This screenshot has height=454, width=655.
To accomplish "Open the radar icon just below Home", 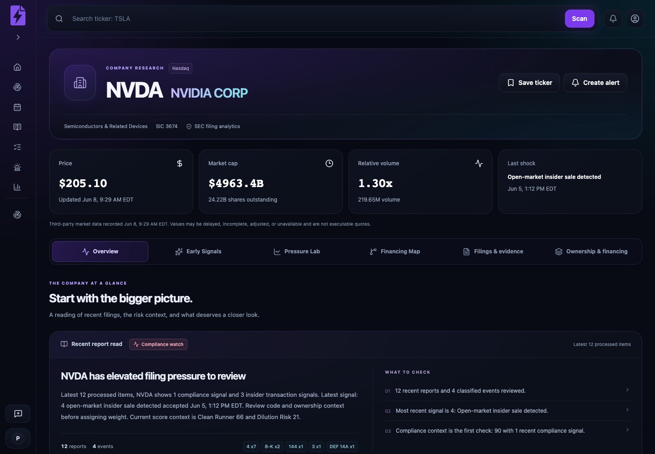I will pyautogui.click(x=17, y=87).
